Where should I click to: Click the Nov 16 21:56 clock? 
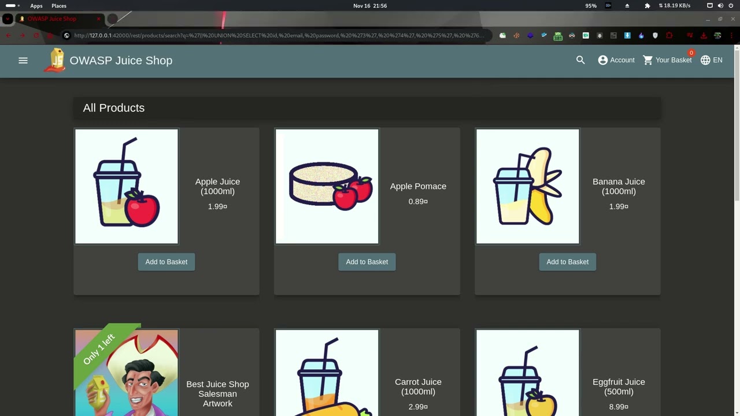pyautogui.click(x=370, y=6)
